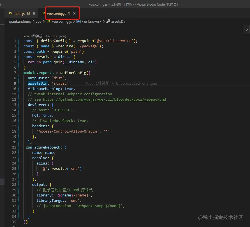This screenshot has width=250, height=227.
Task: Click the symbol icon before <unknown> breadcrumb
Action: coord(78,21)
